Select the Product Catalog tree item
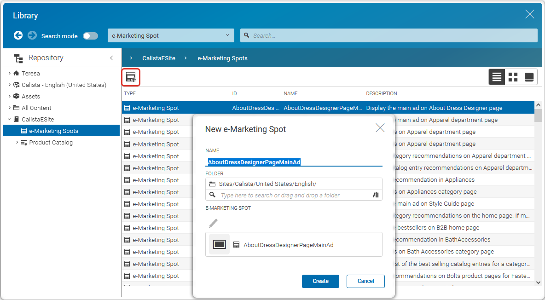This screenshot has width=545, height=300. click(50, 142)
